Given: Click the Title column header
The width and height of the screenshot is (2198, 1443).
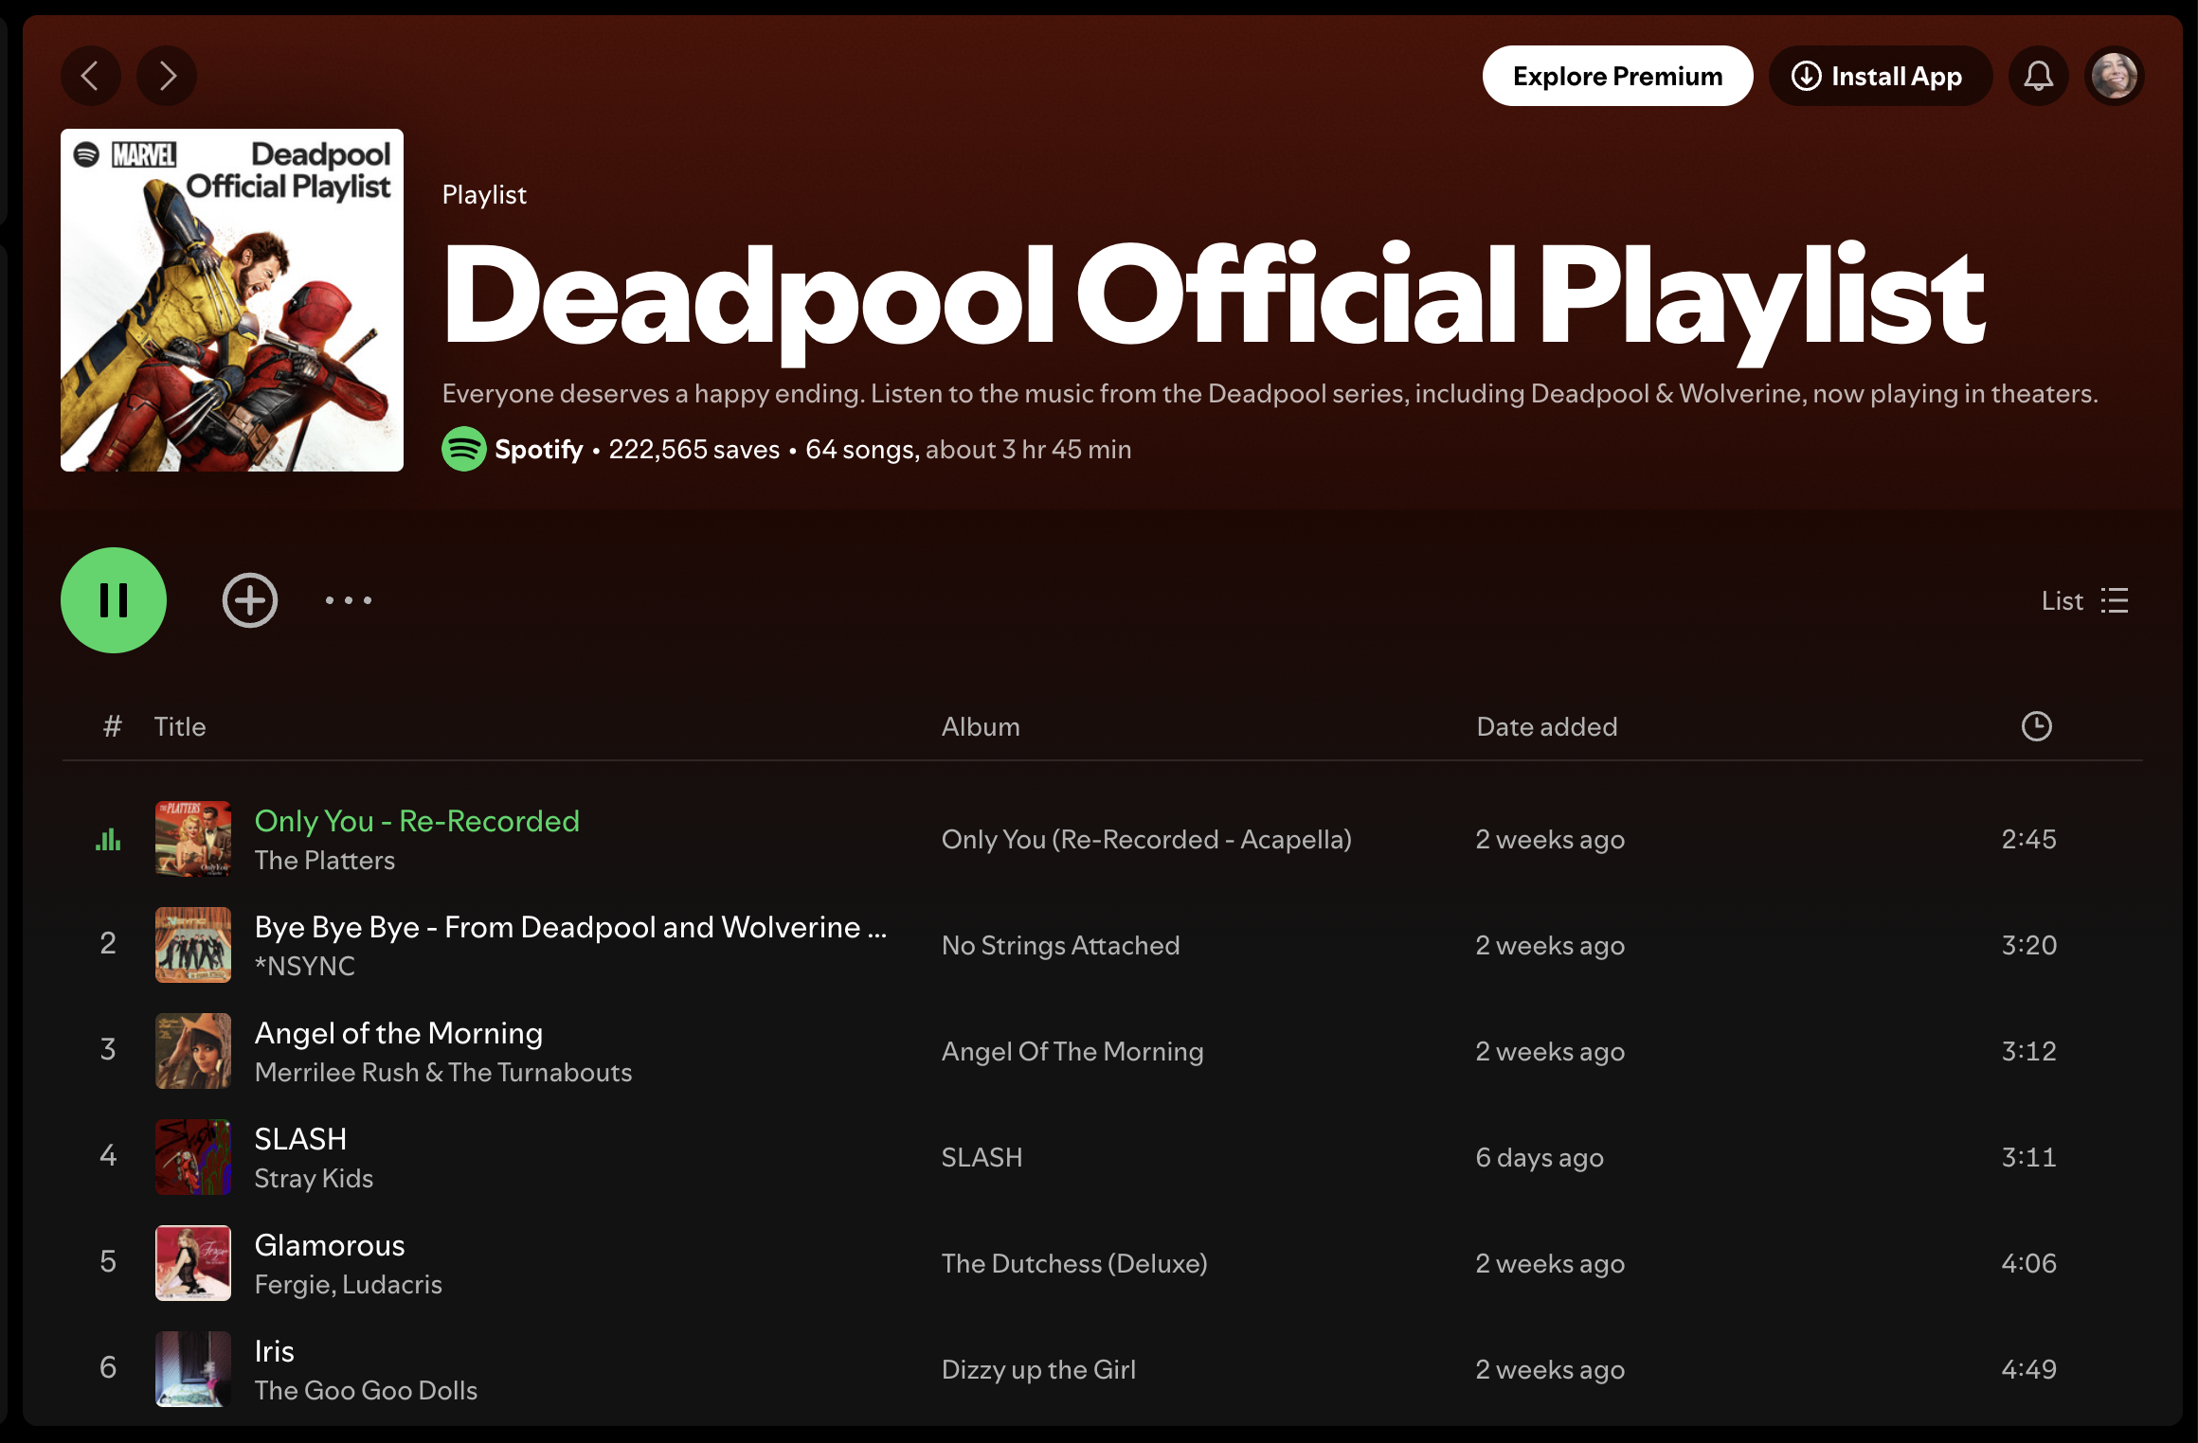Looking at the screenshot, I should (180, 727).
